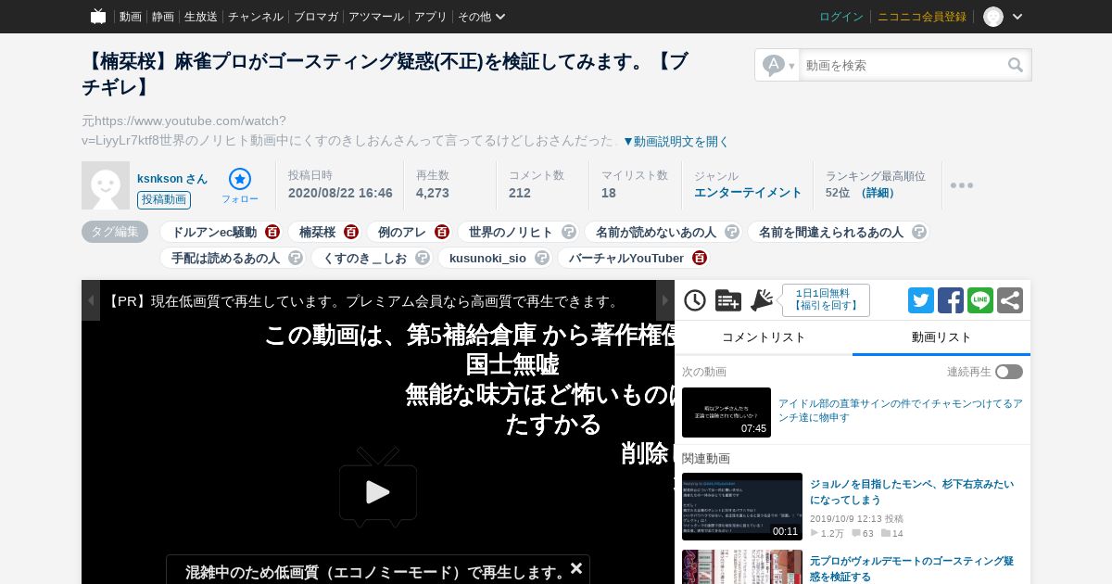This screenshot has width=1112, height=584.
Task: Open search target selector dropdown
Action: (x=777, y=65)
